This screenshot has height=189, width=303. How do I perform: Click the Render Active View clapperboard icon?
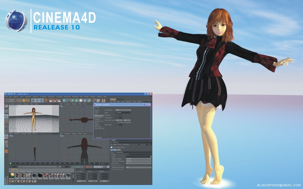pos(51,101)
